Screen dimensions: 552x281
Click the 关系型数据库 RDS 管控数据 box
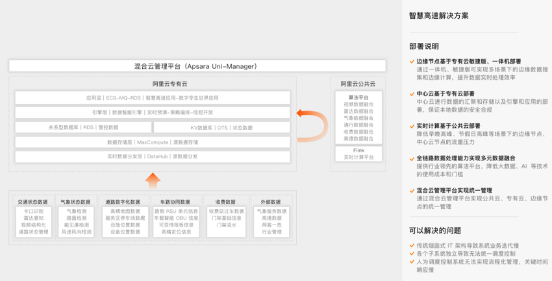pyautogui.click(x=83, y=127)
